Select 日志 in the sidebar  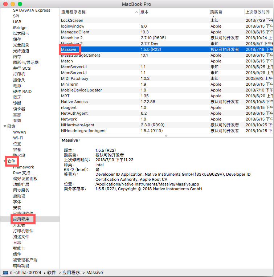coord(17,243)
